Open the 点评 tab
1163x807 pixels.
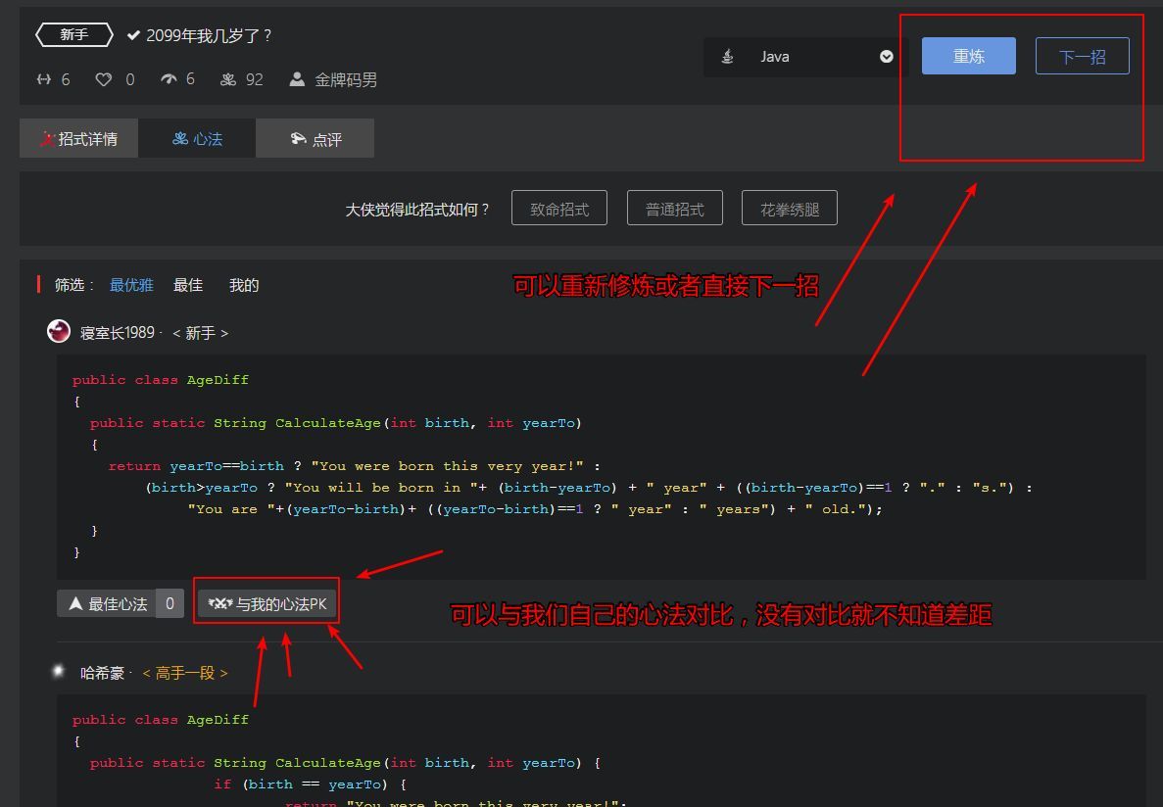(x=315, y=139)
